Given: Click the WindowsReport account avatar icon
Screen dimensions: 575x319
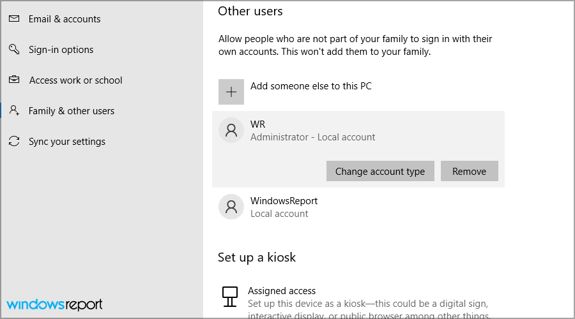Looking at the screenshot, I should [x=231, y=207].
